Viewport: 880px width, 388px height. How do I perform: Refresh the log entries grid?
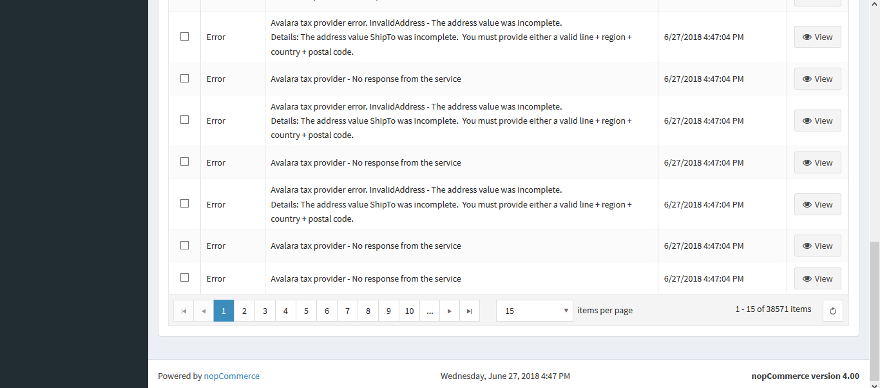pos(832,310)
